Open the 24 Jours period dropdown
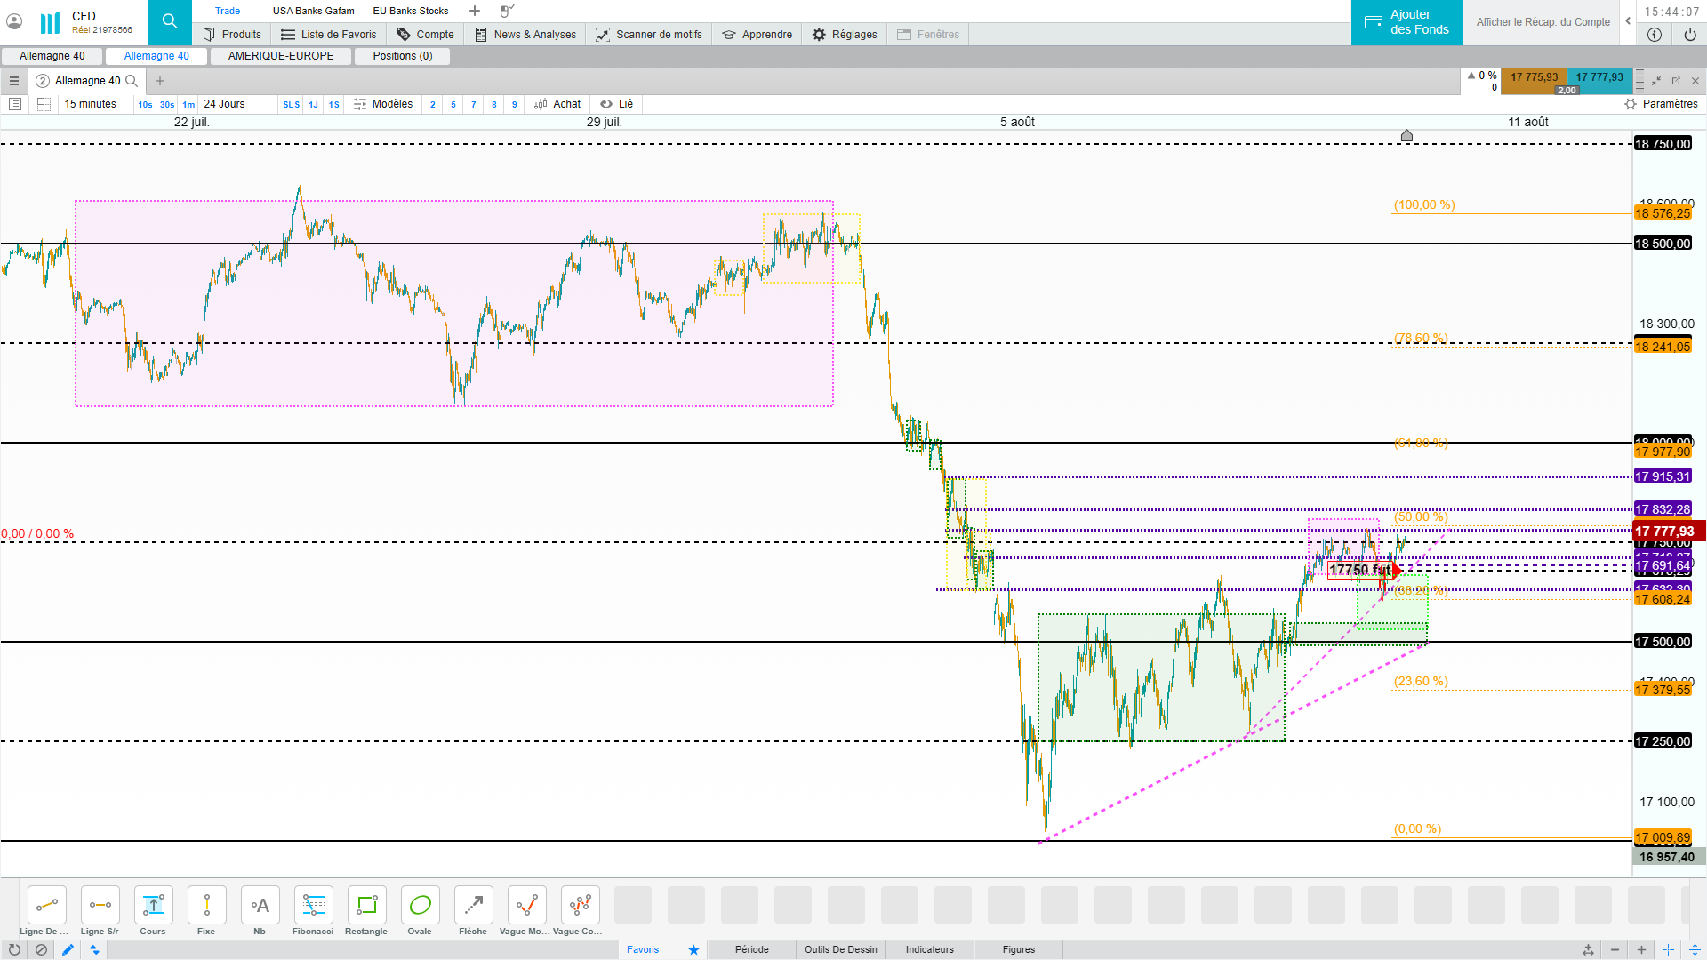This screenshot has width=1707, height=960. [224, 104]
